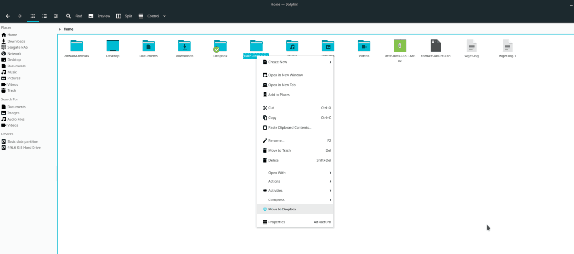Image resolution: width=574 pixels, height=254 pixels.
Task: Open the 446.6 GiB Hard Drive device
Action: (23, 147)
